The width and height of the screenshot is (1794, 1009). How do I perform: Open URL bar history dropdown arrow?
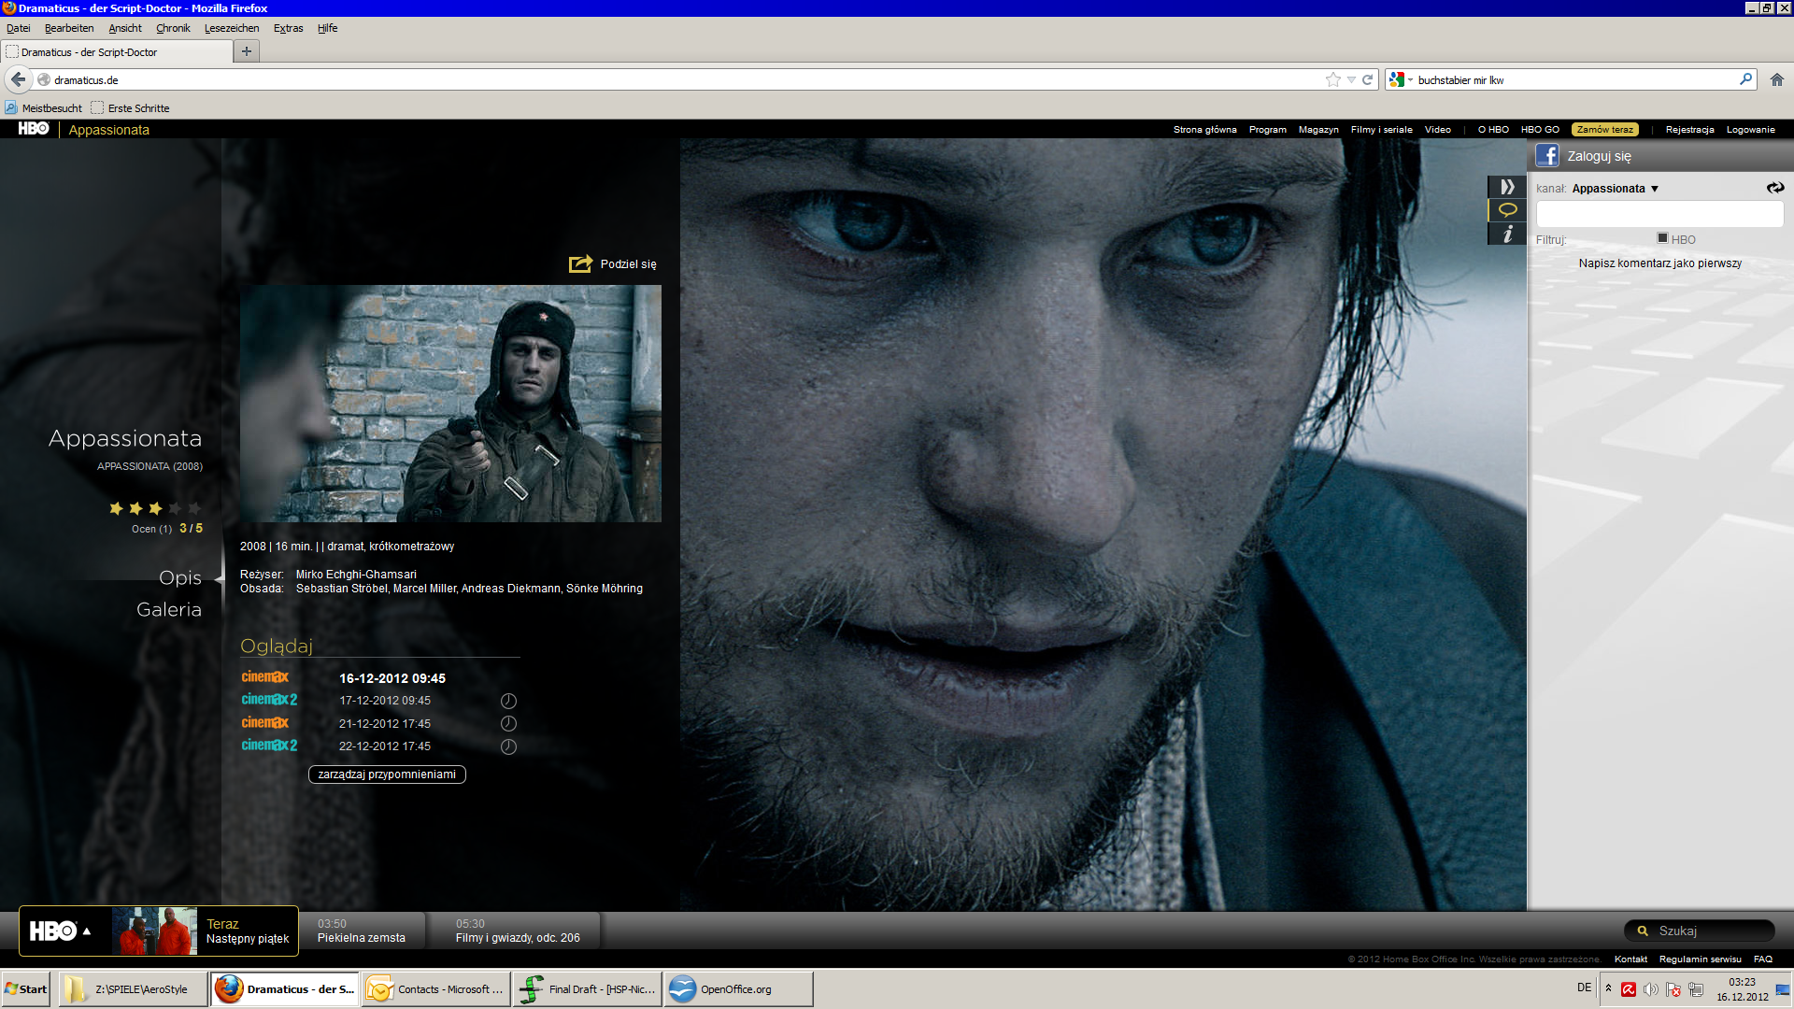coord(1351,80)
